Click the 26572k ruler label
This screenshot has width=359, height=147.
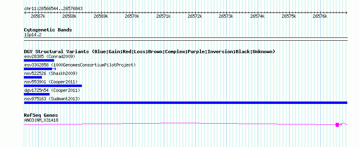(195, 16)
